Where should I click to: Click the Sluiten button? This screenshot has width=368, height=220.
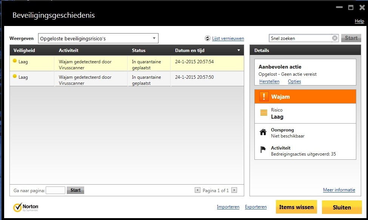[342, 207]
